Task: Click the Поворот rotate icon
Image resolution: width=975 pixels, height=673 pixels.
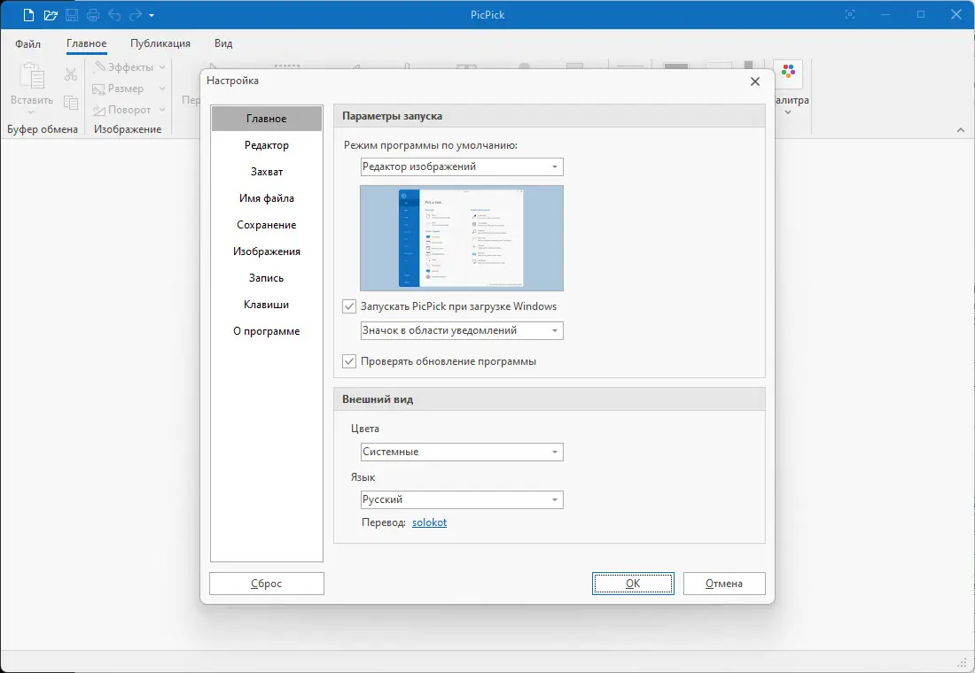Action: (99, 110)
